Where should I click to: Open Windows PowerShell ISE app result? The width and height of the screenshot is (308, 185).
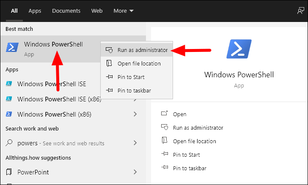pyautogui.click(x=51, y=84)
